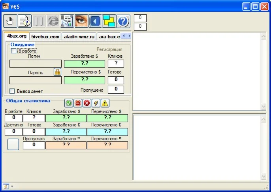Enable the В работе checkbox
This screenshot has width=271, height=192.
click(13, 51)
